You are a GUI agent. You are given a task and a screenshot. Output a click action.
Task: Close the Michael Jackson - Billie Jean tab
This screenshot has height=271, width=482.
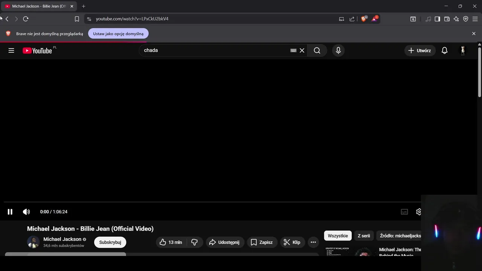click(x=72, y=6)
